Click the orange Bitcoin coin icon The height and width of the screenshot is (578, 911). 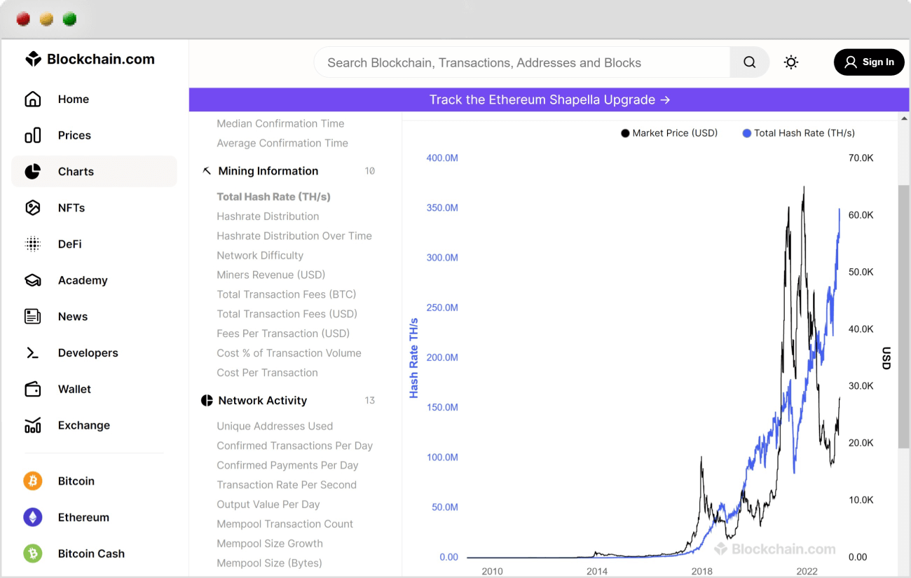click(33, 481)
